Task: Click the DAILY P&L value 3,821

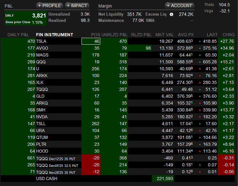Action: (x=39, y=16)
